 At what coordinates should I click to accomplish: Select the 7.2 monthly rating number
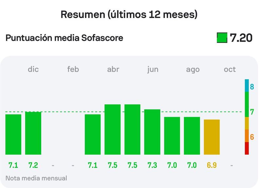tap(33, 165)
